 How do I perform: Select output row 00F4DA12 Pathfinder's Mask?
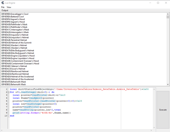tap(14, 27)
